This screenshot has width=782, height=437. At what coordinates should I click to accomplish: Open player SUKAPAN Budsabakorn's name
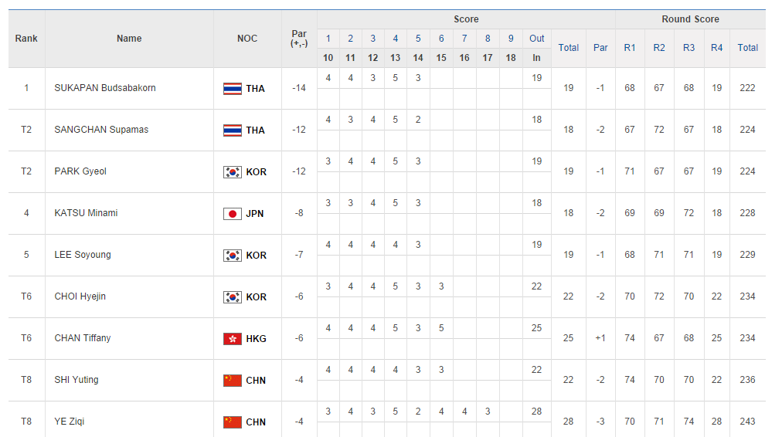(105, 88)
